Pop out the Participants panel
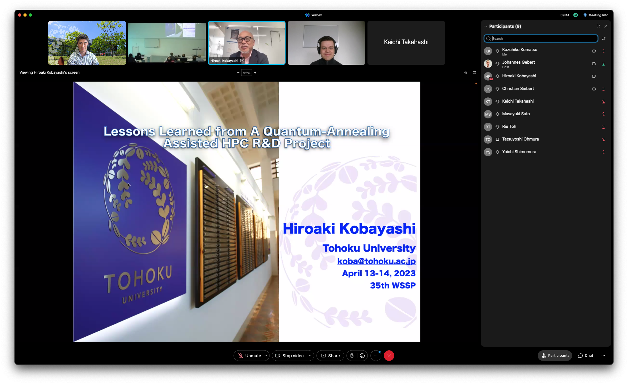This screenshot has width=628, height=384. (598, 26)
